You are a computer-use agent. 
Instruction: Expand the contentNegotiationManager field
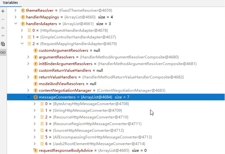tap(28, 90)
